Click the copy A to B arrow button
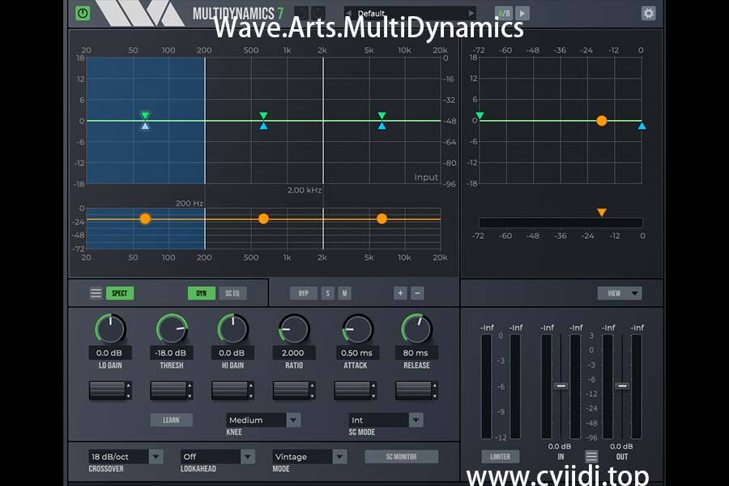729x486 pixels. tap(522, 13)
